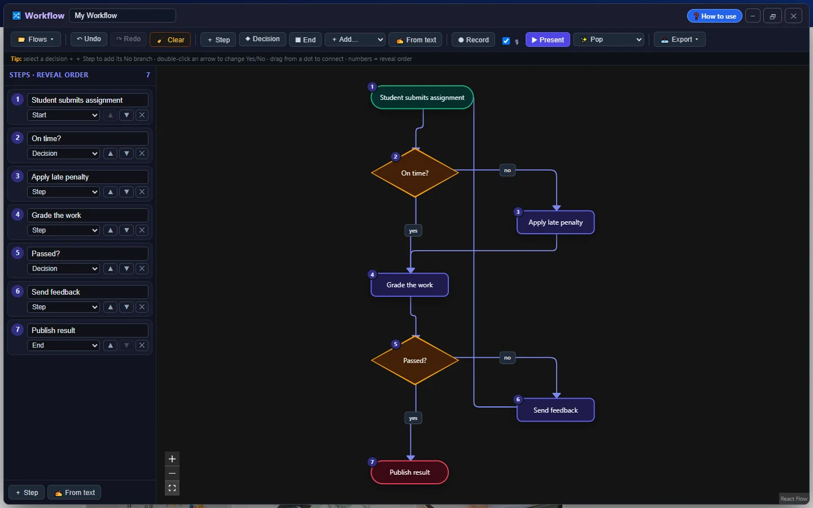Select 'Student submits assignment' node on canvas
Screen dimensions: 813x508
click(x=422, y=98)
